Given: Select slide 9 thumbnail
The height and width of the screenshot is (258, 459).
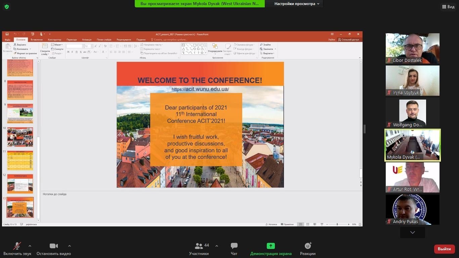Looking at the screenshot, I should point(20,113).
